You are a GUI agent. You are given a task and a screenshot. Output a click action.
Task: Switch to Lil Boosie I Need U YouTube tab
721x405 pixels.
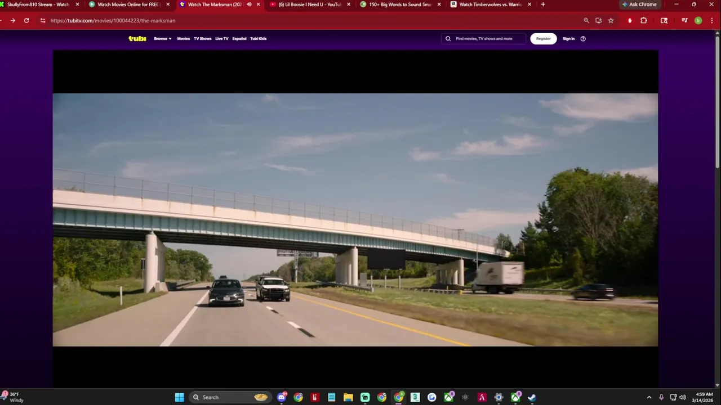pyautogui.click(x=310, y=4)
